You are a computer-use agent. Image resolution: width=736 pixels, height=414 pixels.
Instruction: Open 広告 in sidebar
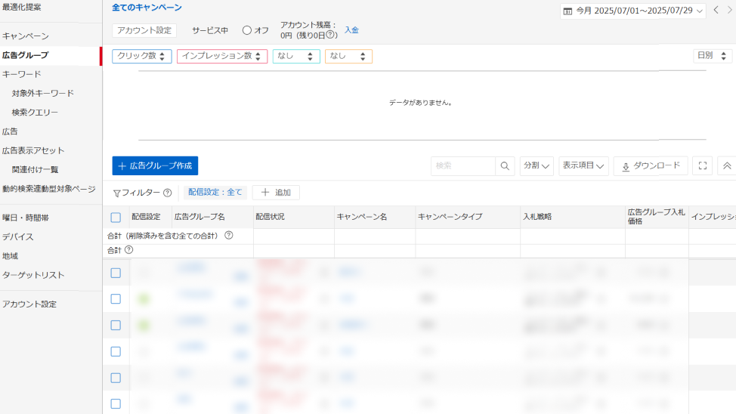click(x=10, y=132)
